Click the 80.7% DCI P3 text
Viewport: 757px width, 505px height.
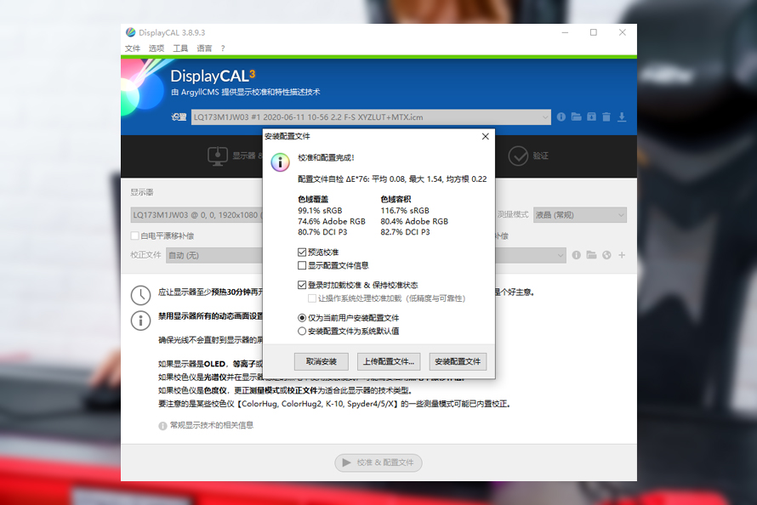coord(322,232)
